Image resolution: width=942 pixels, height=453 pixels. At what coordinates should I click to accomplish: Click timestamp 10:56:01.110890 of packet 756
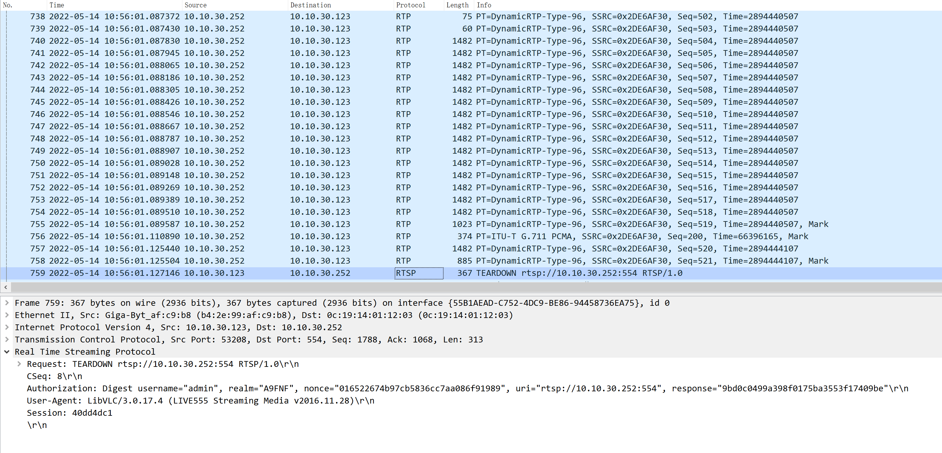tap(142, 236)
